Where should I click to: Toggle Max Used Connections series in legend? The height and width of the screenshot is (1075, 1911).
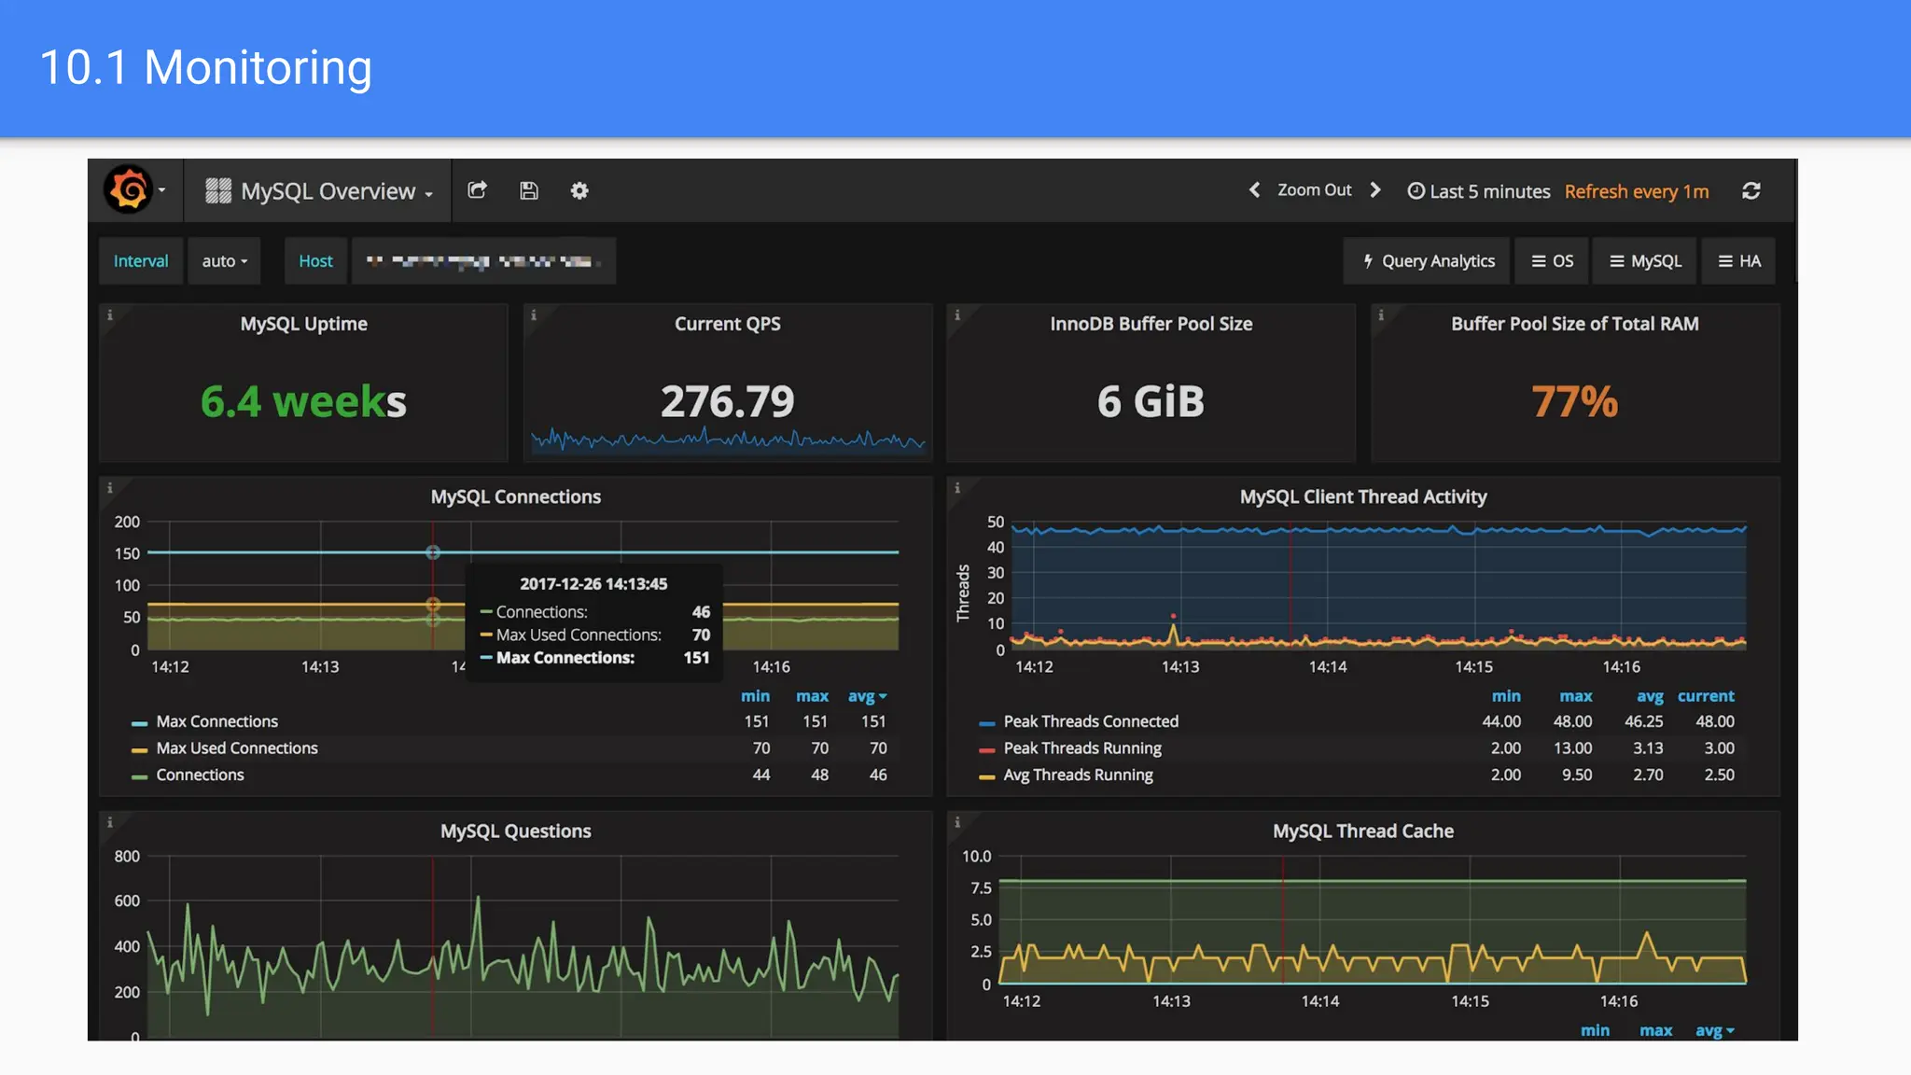point(237,748)
